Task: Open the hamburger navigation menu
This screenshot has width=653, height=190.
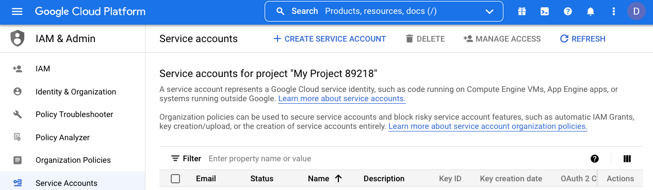Action: tap(17, 11)
